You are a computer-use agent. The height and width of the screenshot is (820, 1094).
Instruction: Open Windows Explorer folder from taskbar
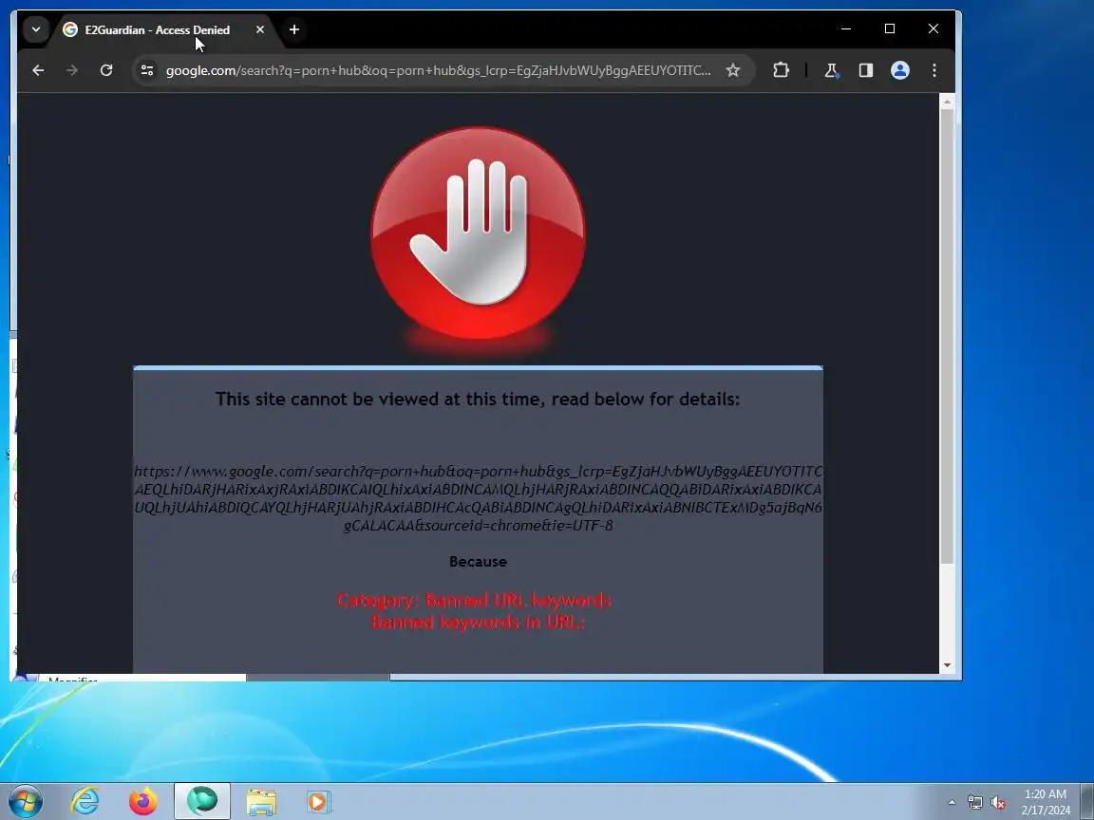tap(261, 801)
